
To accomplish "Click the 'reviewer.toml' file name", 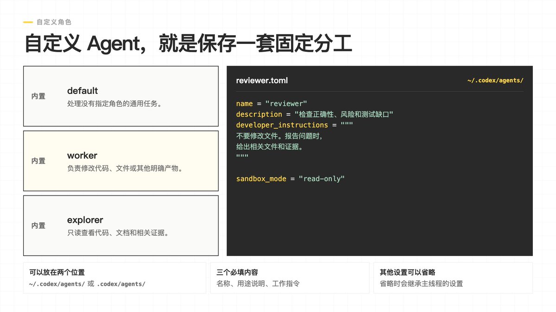I will click(262, 80).
